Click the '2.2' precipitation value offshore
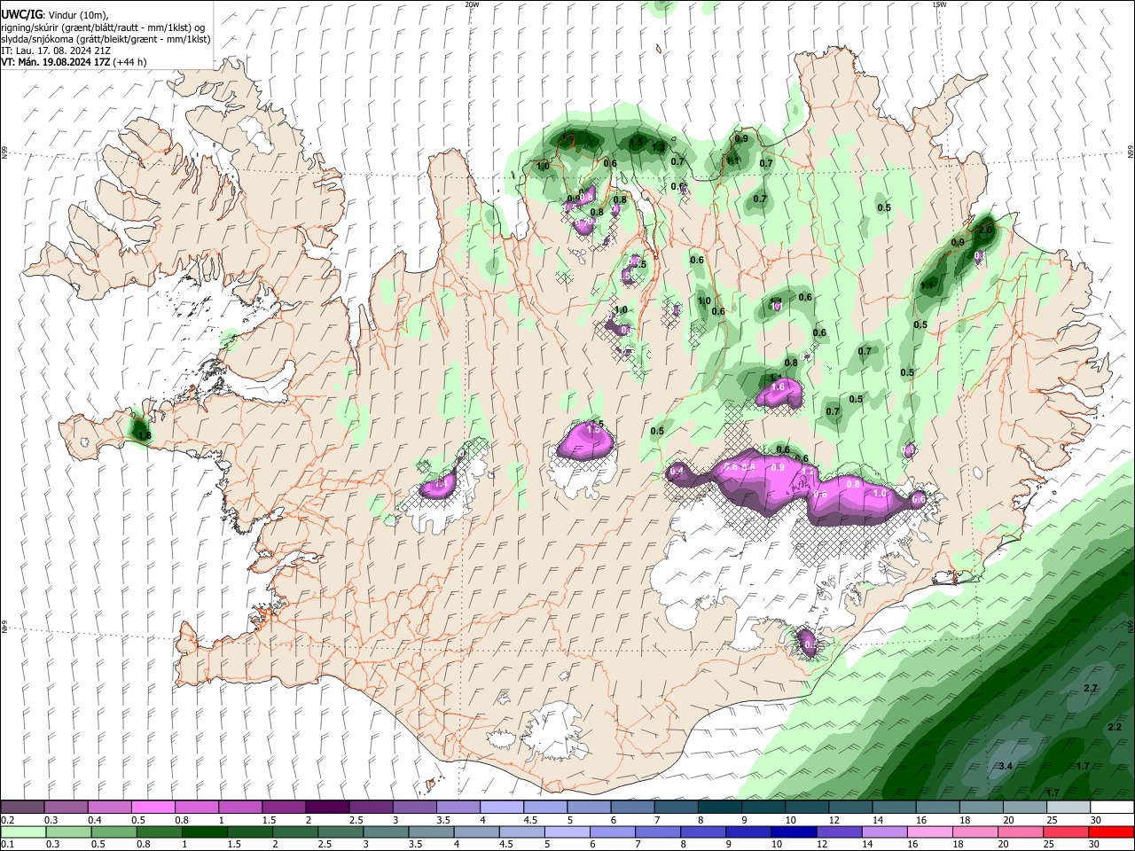The image size is (1135, 851). 1115,727
